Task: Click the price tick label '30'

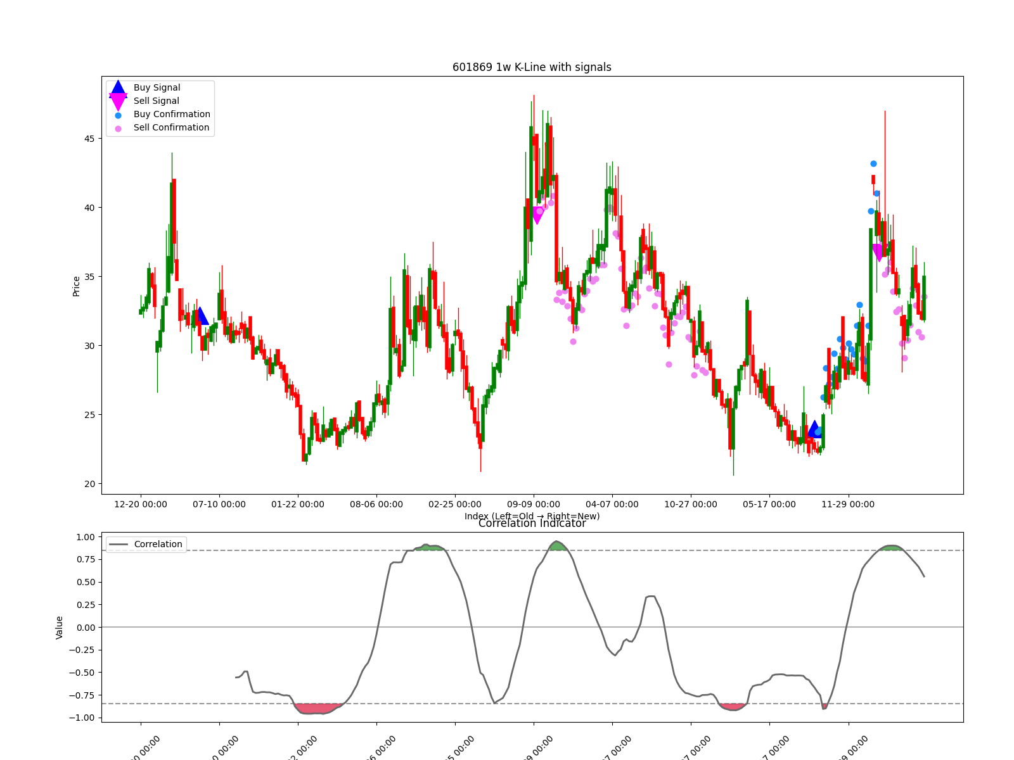Action: 89,346
